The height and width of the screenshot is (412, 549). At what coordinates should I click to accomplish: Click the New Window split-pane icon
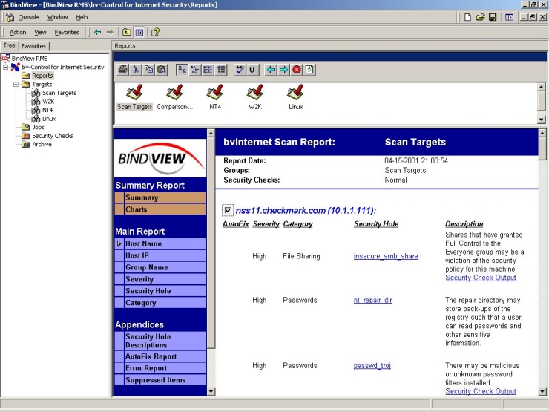pos(510,17)
